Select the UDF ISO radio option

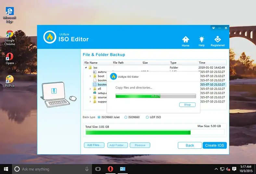[147, 117]
